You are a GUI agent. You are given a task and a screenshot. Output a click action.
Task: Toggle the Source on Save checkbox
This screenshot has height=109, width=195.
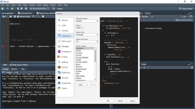tap(18, 16)
